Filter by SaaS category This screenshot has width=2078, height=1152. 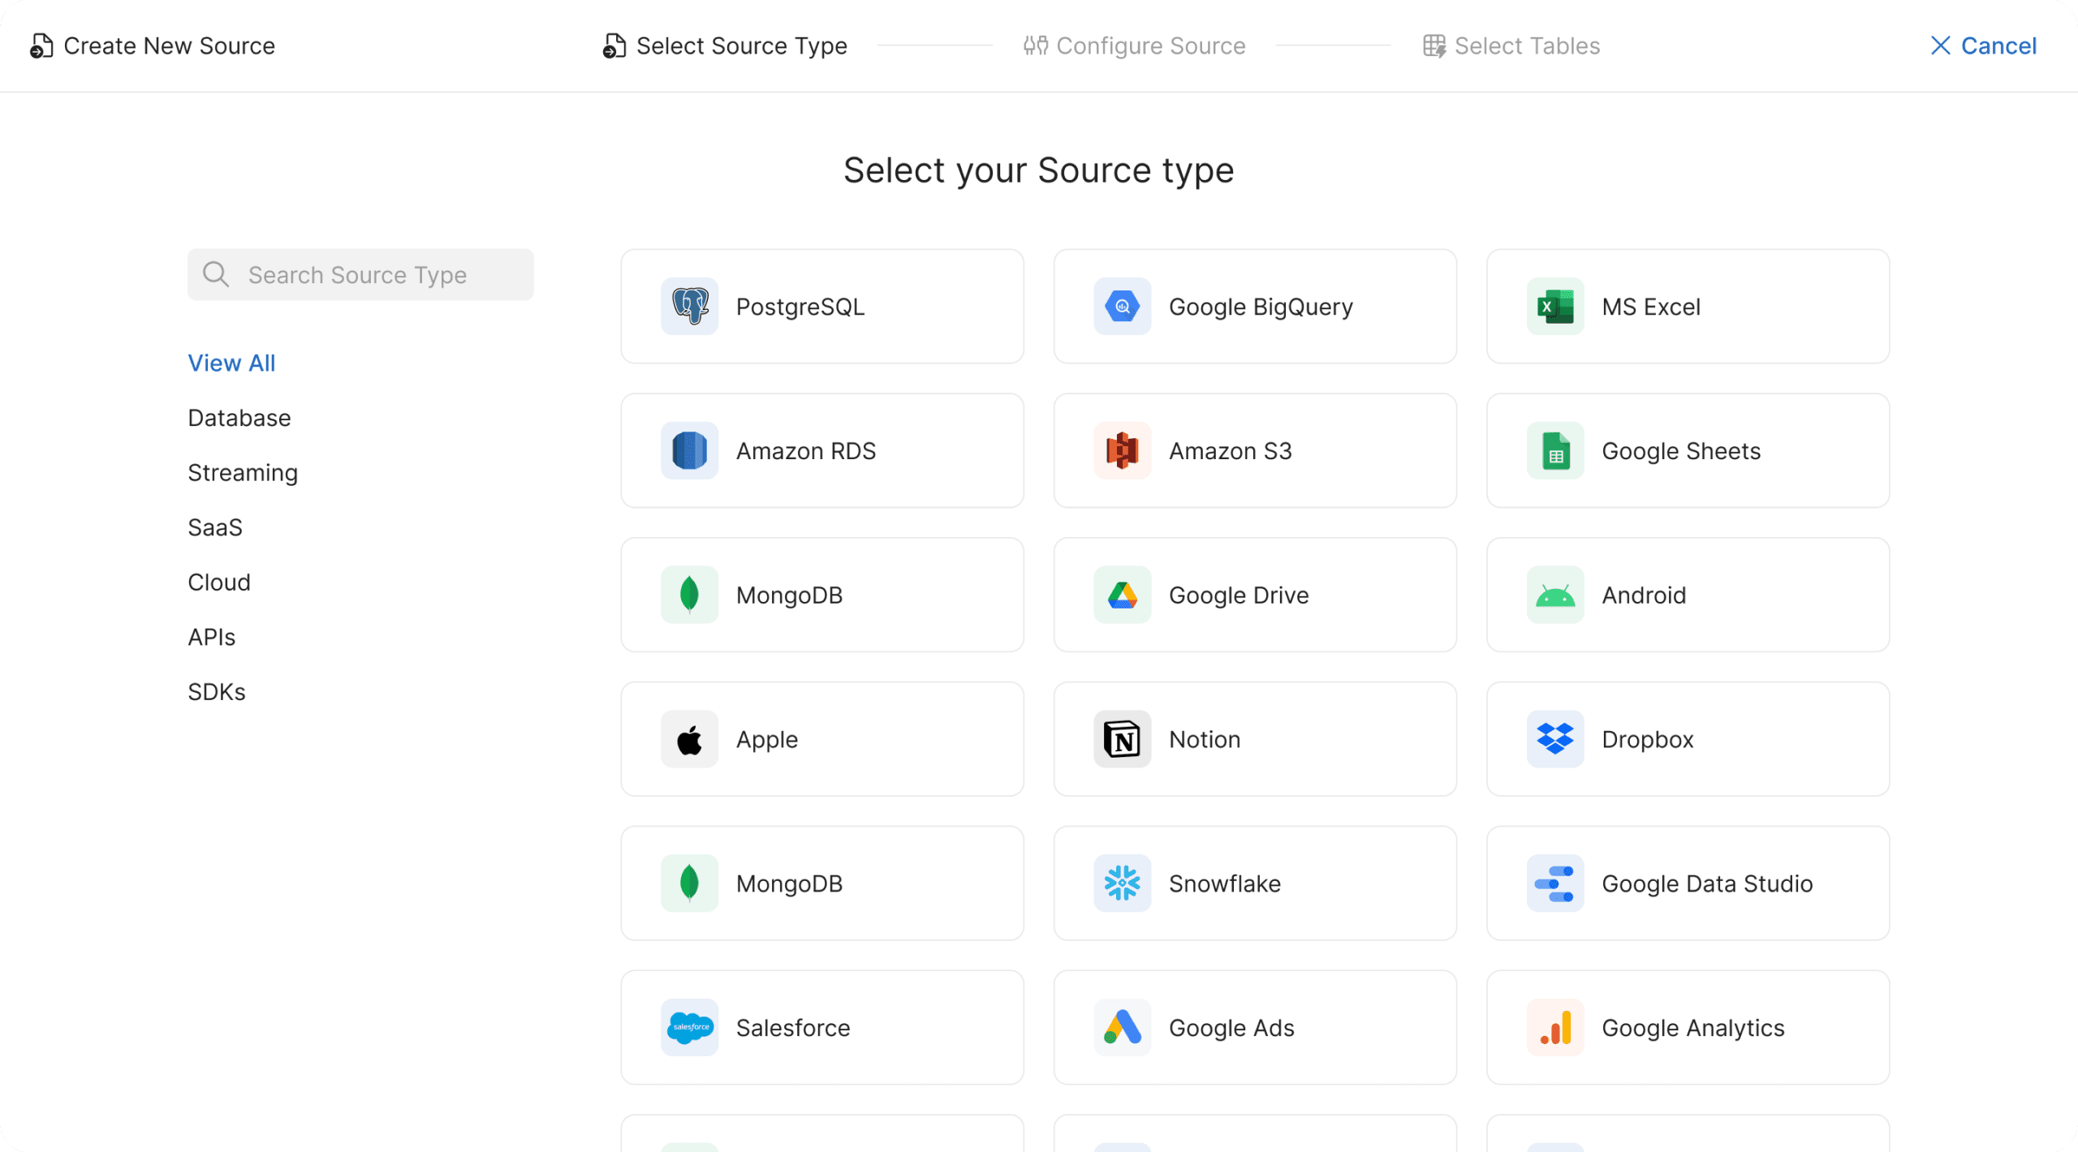point(214,527)
